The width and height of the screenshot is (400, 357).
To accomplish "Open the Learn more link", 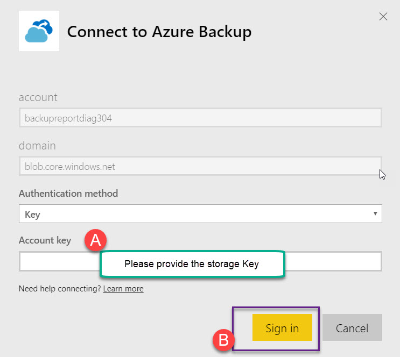I will [x=123, y=289].
